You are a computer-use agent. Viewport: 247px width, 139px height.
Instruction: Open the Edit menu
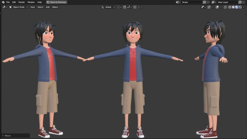14,2
